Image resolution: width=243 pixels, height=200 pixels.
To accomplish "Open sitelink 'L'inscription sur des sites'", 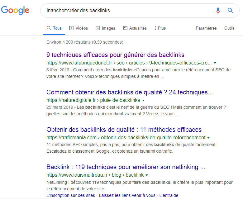I will [71, 195].
